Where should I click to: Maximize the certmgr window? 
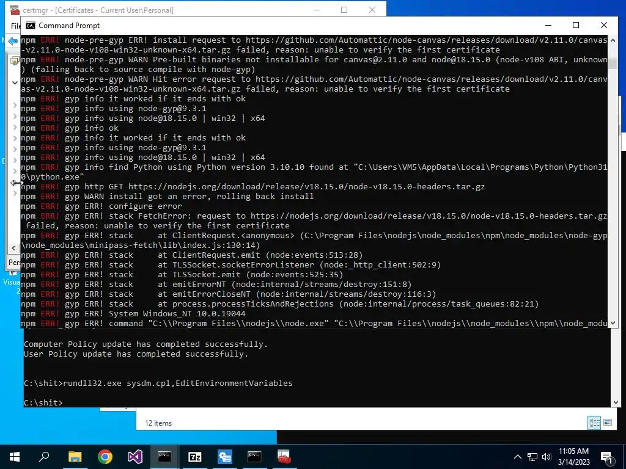344,10
